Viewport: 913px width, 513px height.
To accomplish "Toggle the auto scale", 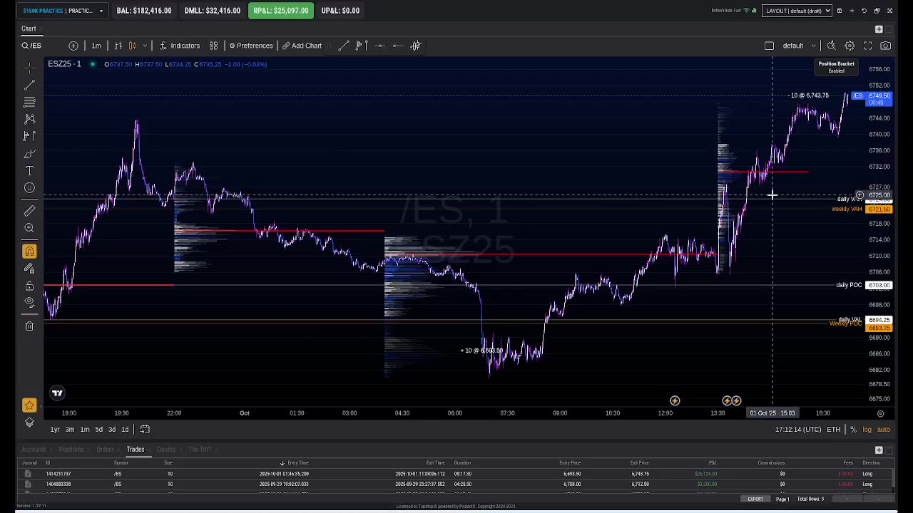I will click(x=883, y=430).
